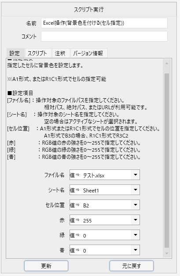Viewport: 180px width, 276px height.
Task: Open the 緑 value dropdown arrow
Action: pyautogui.click(x=135, y=235)
